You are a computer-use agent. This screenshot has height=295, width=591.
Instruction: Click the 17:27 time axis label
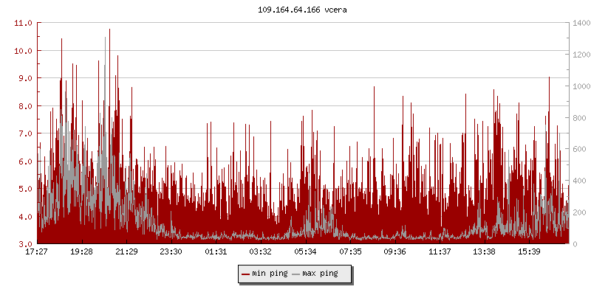click(37, 251)
